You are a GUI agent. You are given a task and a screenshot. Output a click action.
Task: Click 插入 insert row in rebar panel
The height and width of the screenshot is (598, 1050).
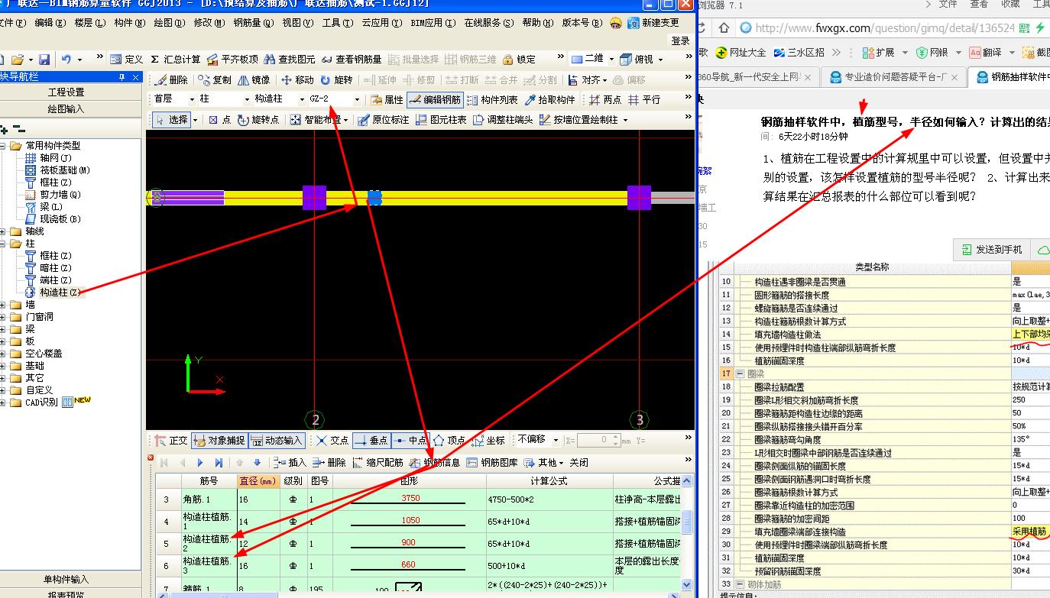[x=290, y=462]
